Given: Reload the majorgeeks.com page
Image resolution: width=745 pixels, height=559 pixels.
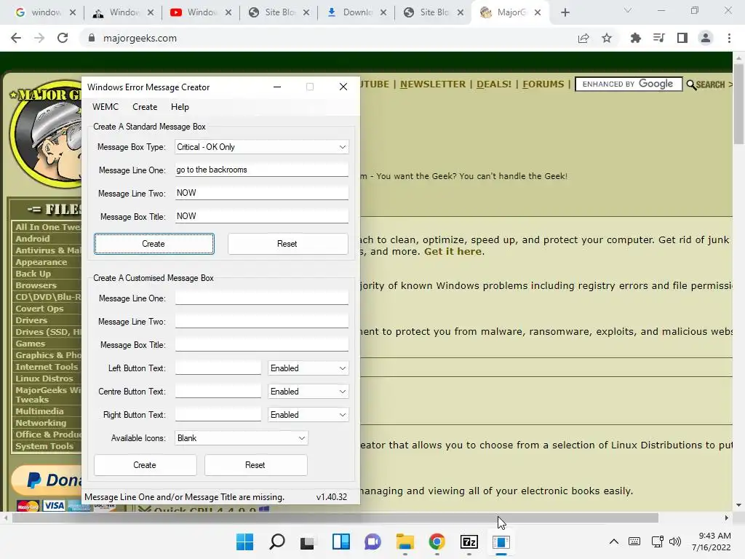Looking at the screenshot, I should coord(63,38).
